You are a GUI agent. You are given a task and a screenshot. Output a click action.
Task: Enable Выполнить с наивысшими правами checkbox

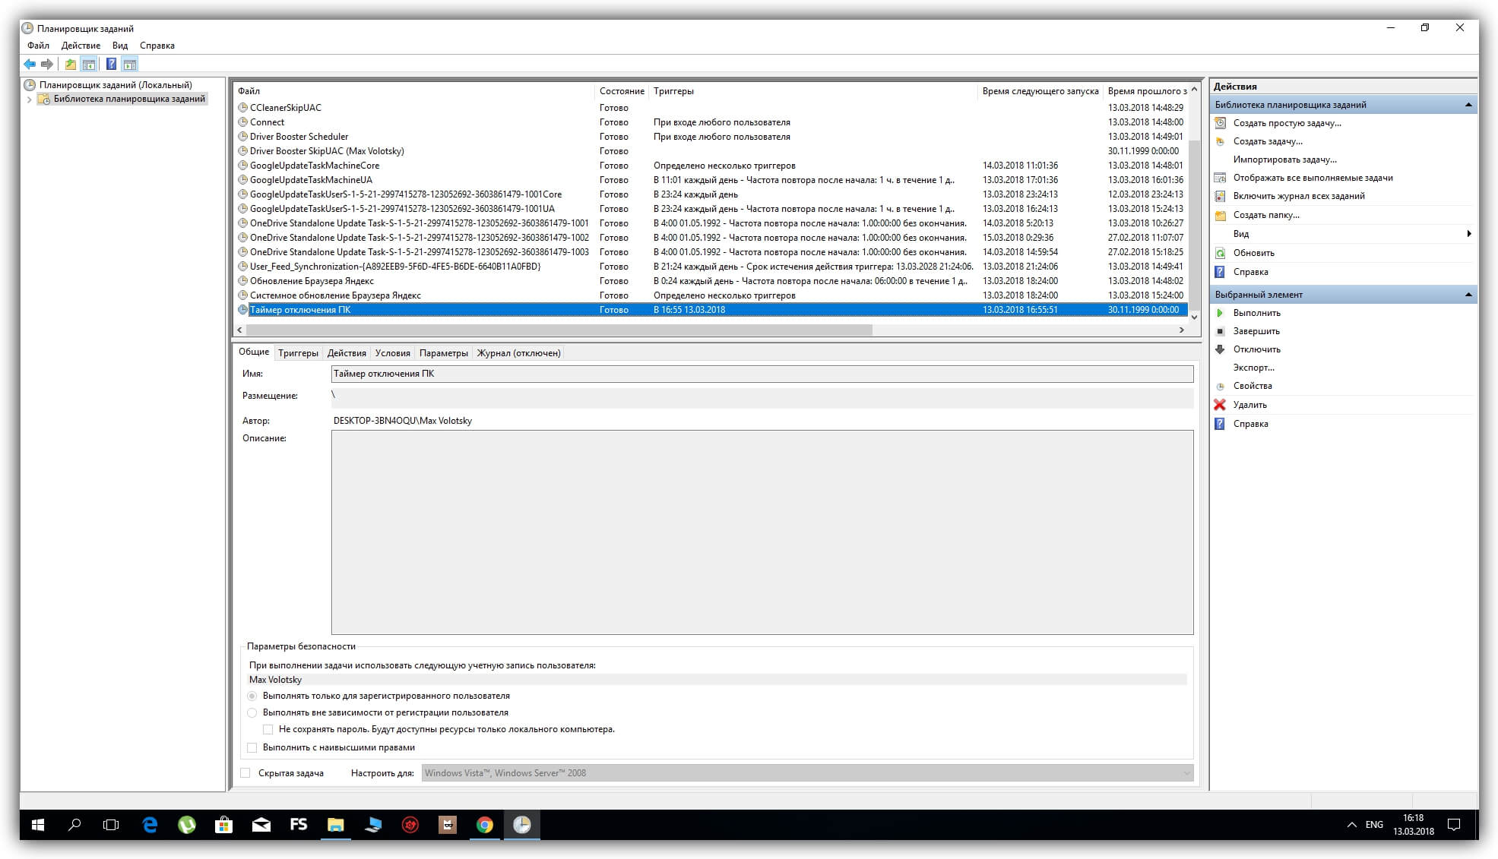[x=252, y=747]
